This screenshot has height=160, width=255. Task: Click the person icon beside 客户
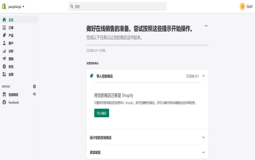pos(4,43)
